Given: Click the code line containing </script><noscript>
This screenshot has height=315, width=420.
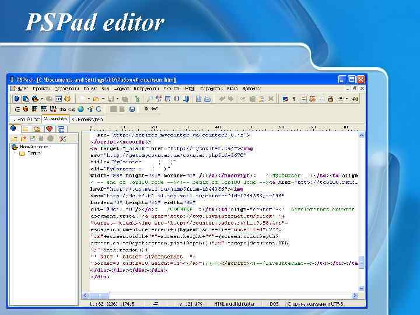Looking at the screenshot, I should pyautogui.click(x=121, y=142).
